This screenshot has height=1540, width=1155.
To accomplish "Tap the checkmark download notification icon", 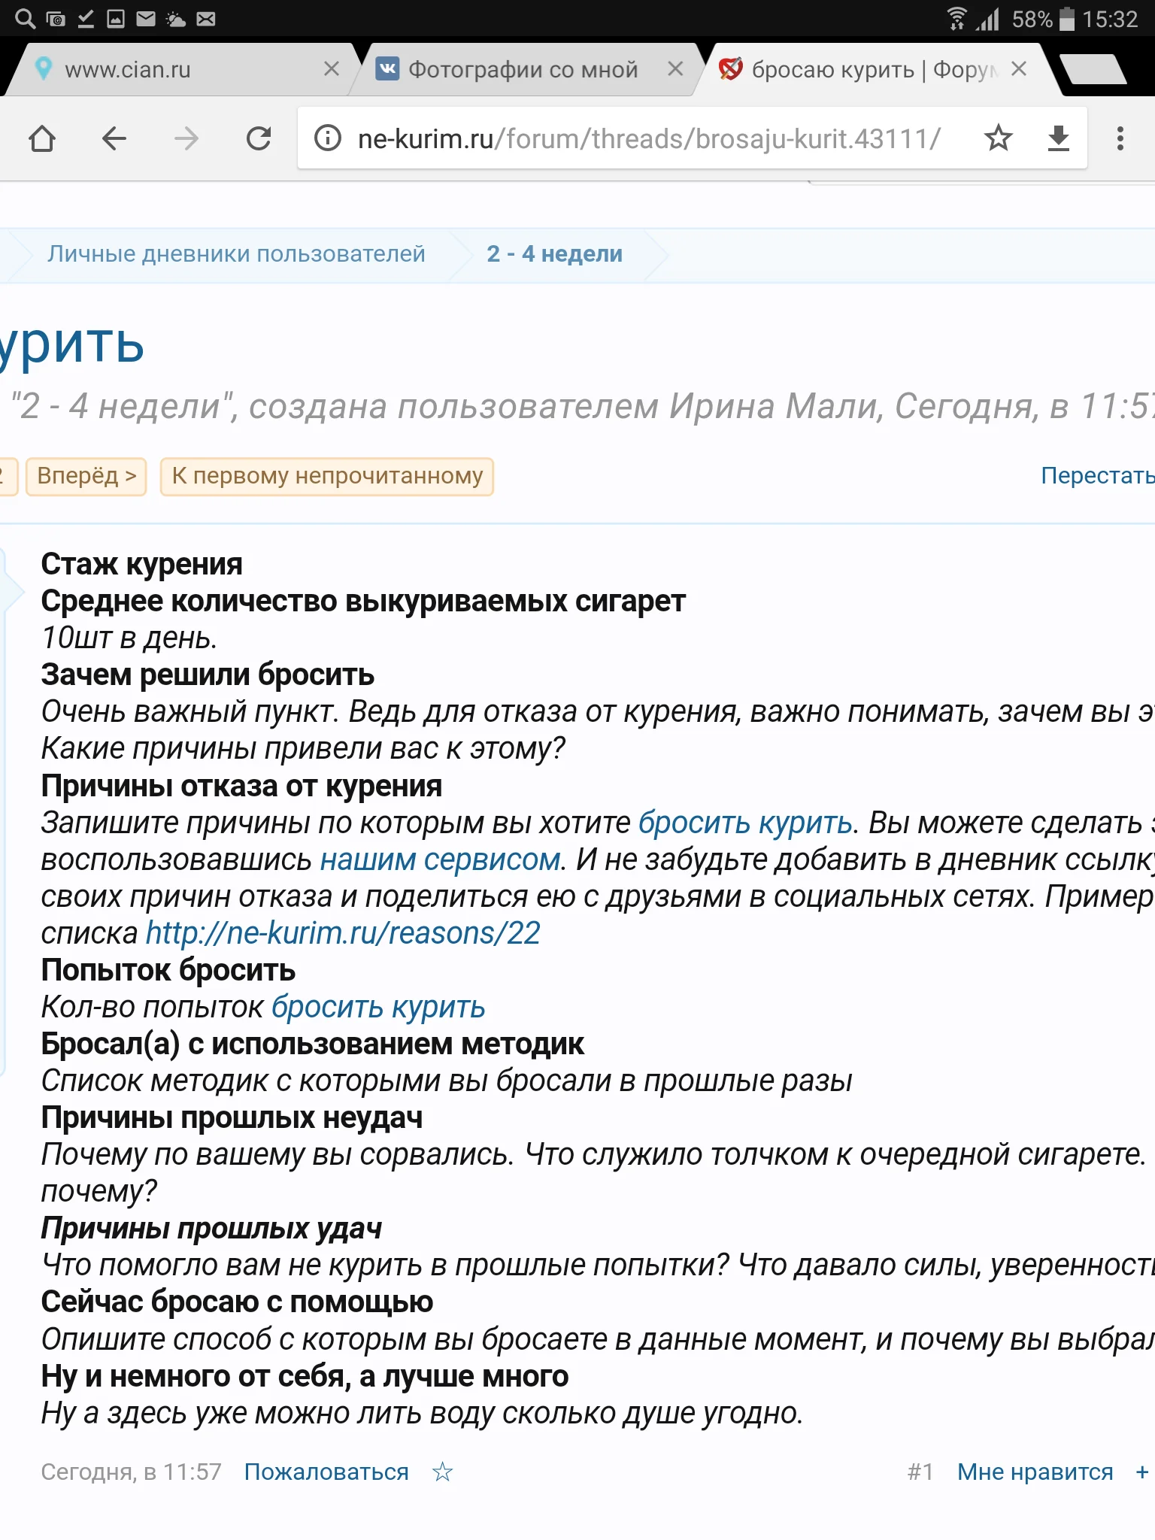I will coord(86,19).
